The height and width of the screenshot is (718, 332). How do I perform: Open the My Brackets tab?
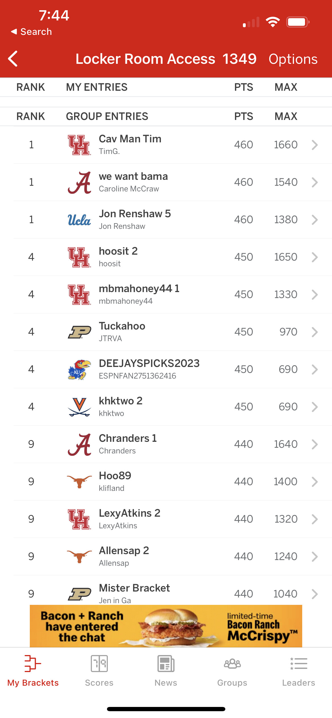[x=33, y=671]
